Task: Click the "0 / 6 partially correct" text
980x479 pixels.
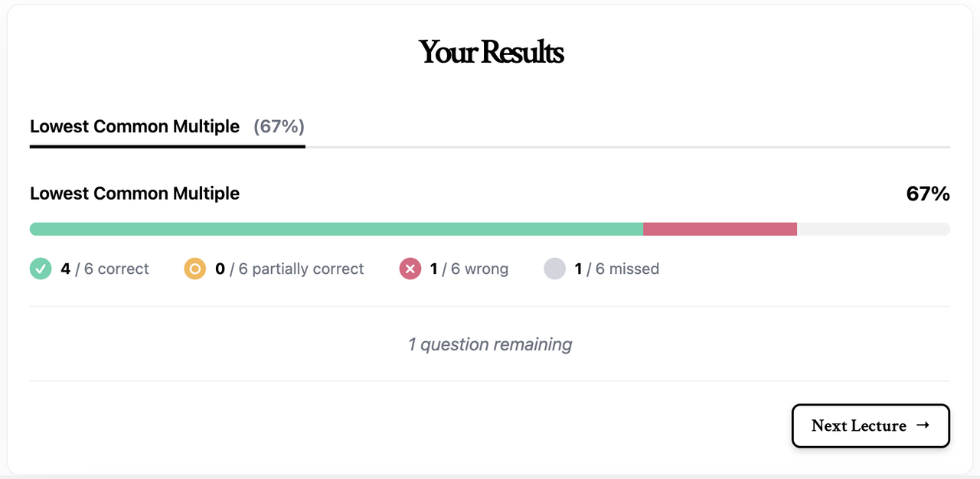Action: pos(289,269)
